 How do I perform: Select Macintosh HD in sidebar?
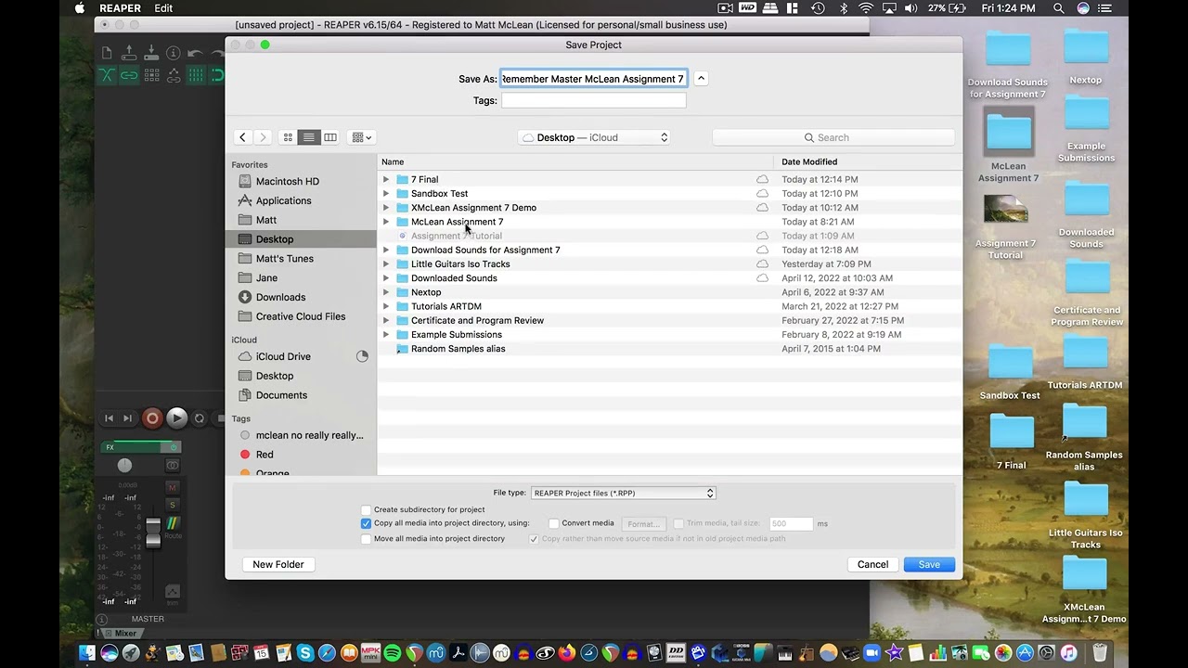pyautogui.click(x=303, y=182)
